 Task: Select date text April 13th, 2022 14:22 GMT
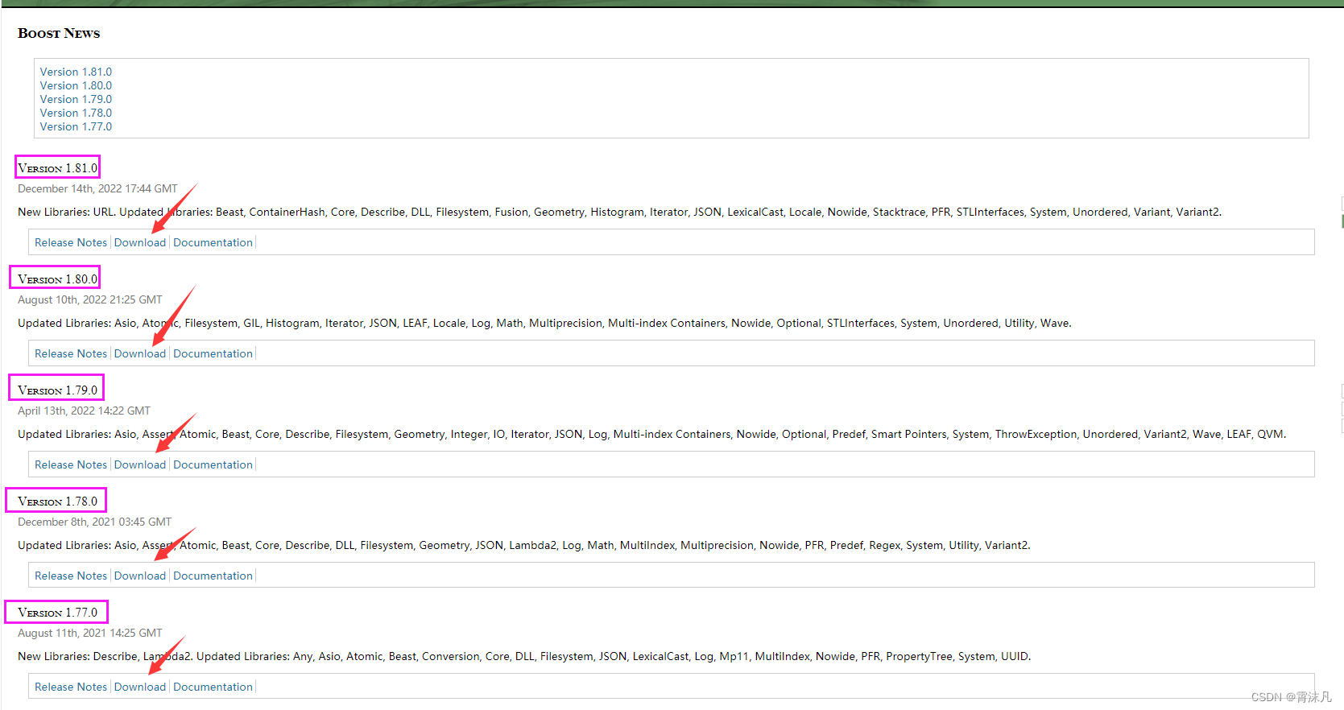pyautogui.click(x=84, y=411)
